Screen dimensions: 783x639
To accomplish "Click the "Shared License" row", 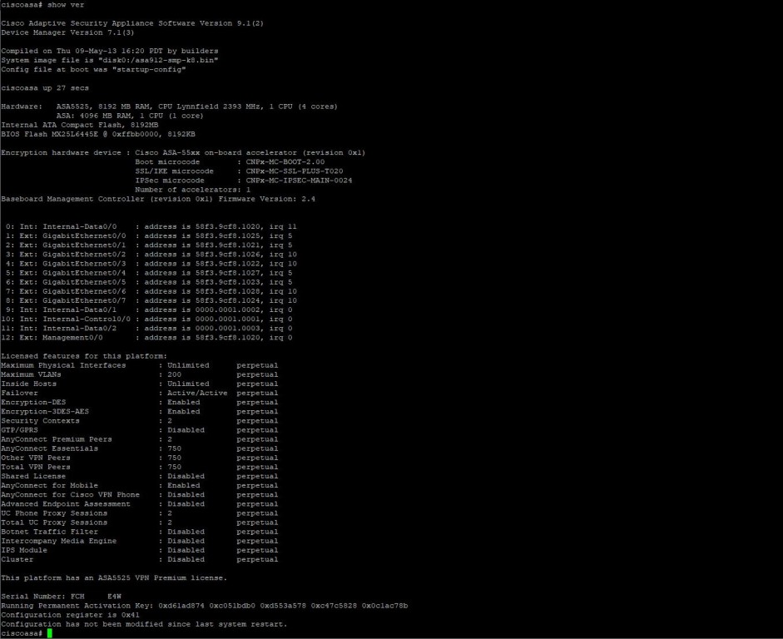I will tap(140, 476).
